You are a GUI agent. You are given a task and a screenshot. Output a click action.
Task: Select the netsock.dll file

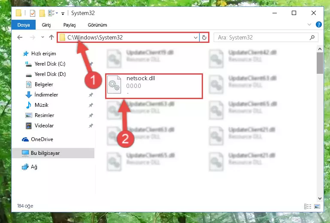pos(154,86)
